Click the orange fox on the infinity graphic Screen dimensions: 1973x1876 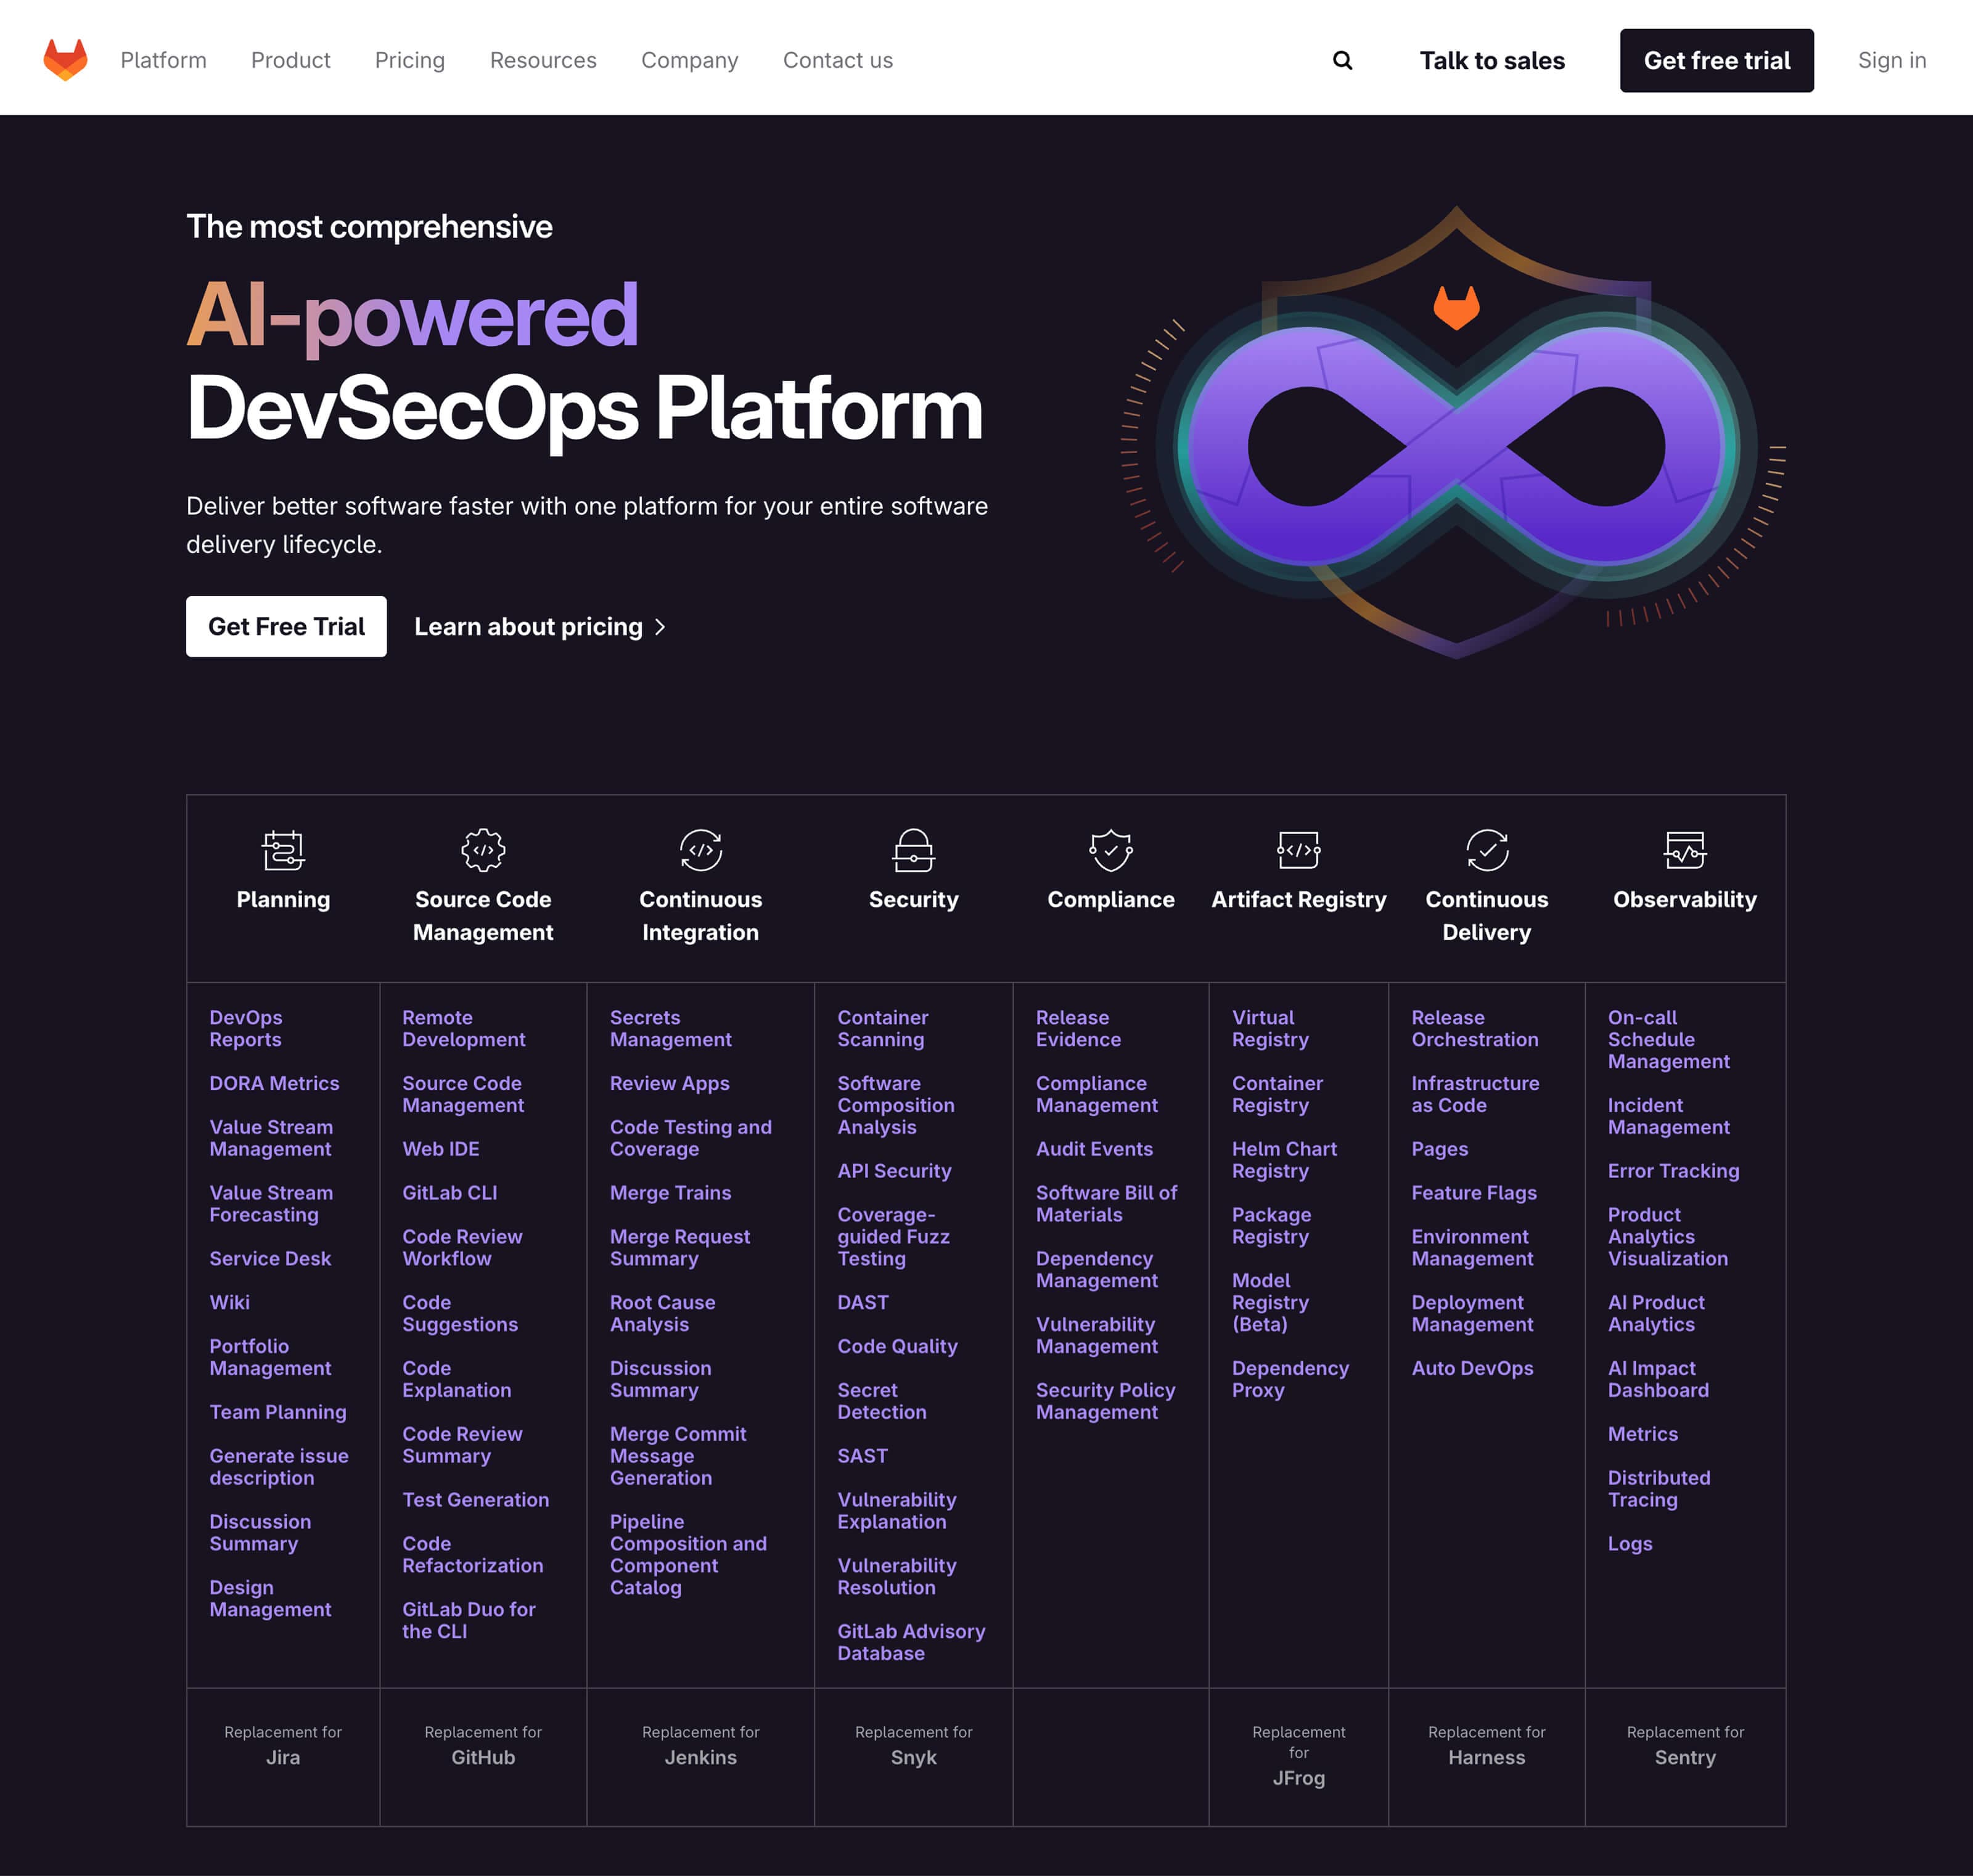pos(1456,307)
